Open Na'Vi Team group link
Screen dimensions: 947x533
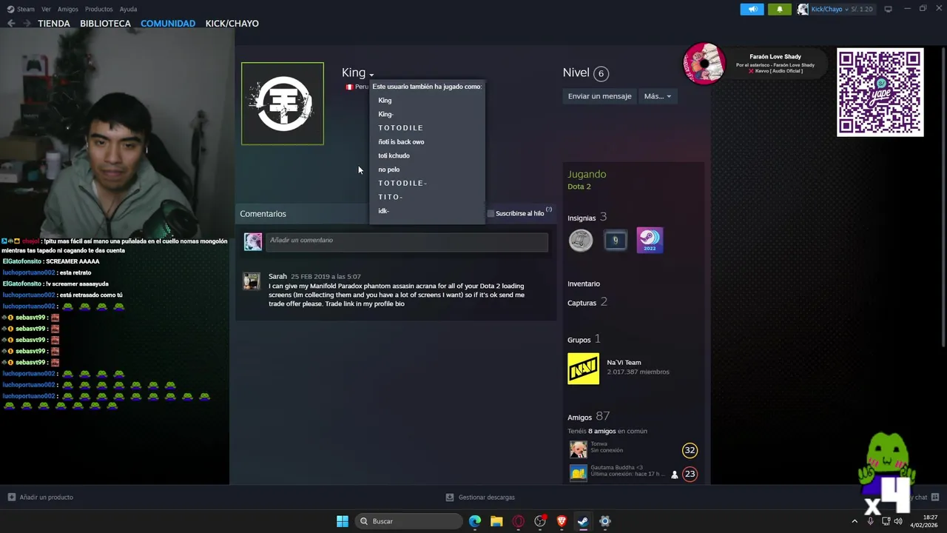point(624,363)
